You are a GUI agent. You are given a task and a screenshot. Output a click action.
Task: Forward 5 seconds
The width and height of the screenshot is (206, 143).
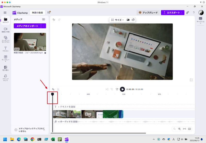[x=117, y=89]
